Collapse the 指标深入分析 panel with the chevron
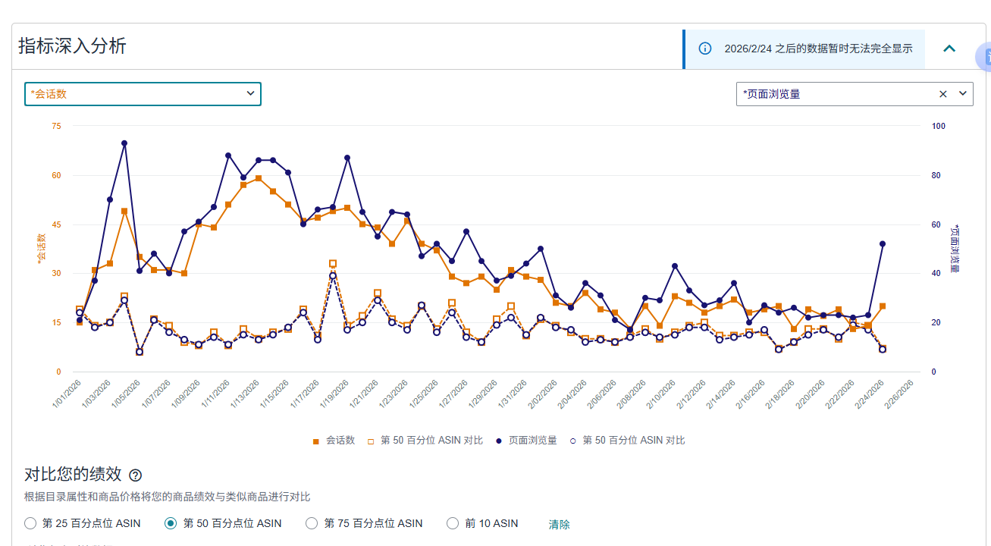This screenshot has width=991, height=546. pos(949,49)
